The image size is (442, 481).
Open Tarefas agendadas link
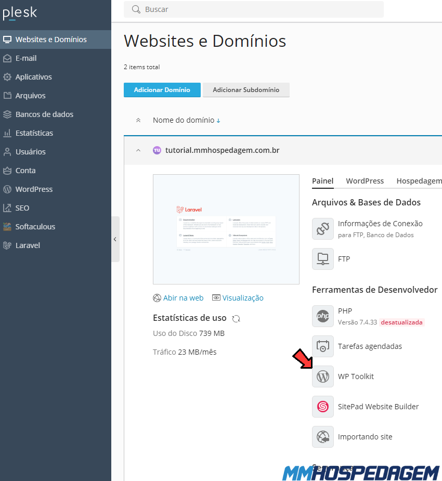370,346
